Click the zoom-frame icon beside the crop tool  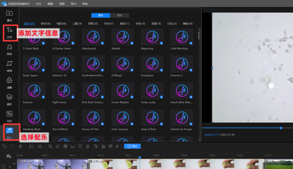pyautogui.click(x=58, y=147)
